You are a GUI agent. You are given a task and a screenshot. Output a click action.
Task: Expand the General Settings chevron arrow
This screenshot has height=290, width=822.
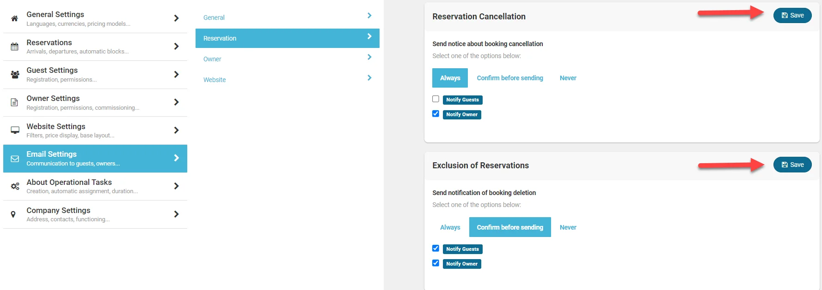click(x=176, y=18)
